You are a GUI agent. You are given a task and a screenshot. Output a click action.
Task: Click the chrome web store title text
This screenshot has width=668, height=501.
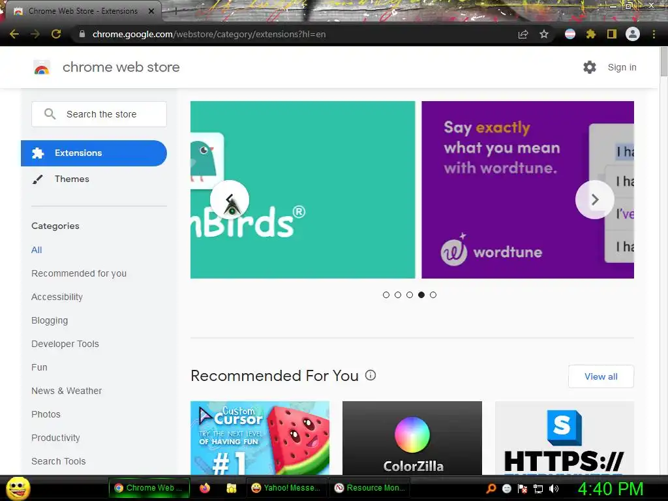[121, 67]
